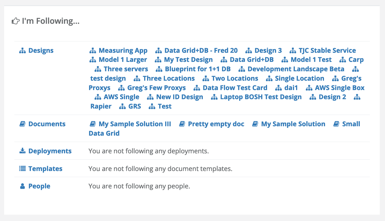Click the sitemap icon beside Designs heading

click(x=22, y=51)
